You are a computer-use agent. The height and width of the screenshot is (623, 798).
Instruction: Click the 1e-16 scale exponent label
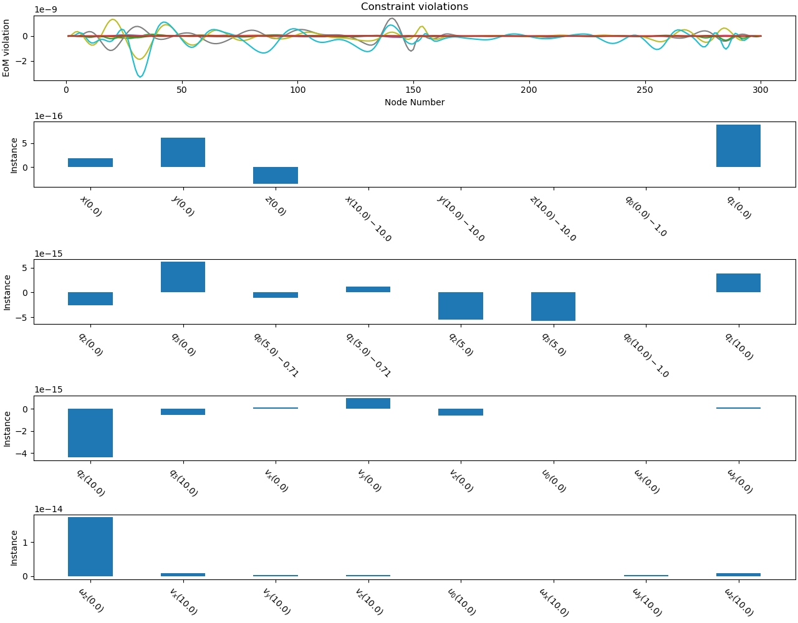click(x=48, y=116)
